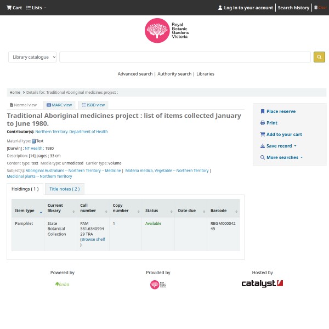Expand the Library catalogue search selector

point(32,57)
